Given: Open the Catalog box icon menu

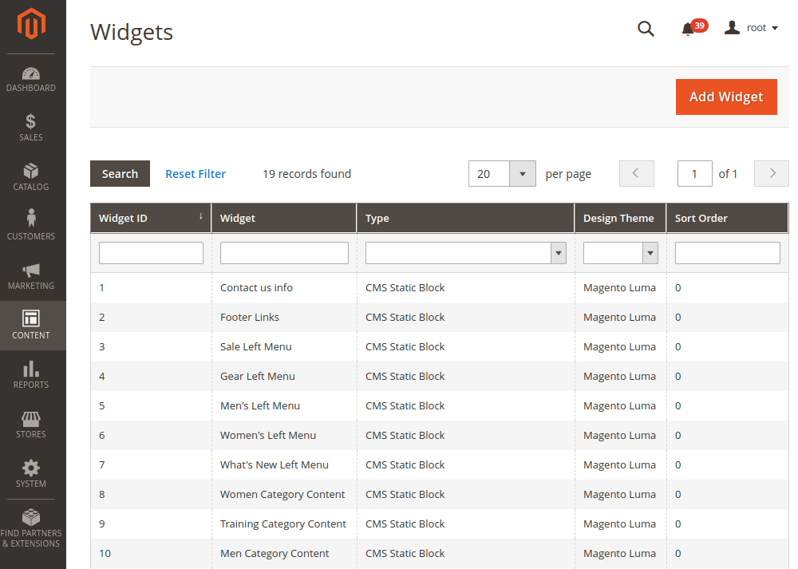Looking at the screenshot, I should coord(31,172).
